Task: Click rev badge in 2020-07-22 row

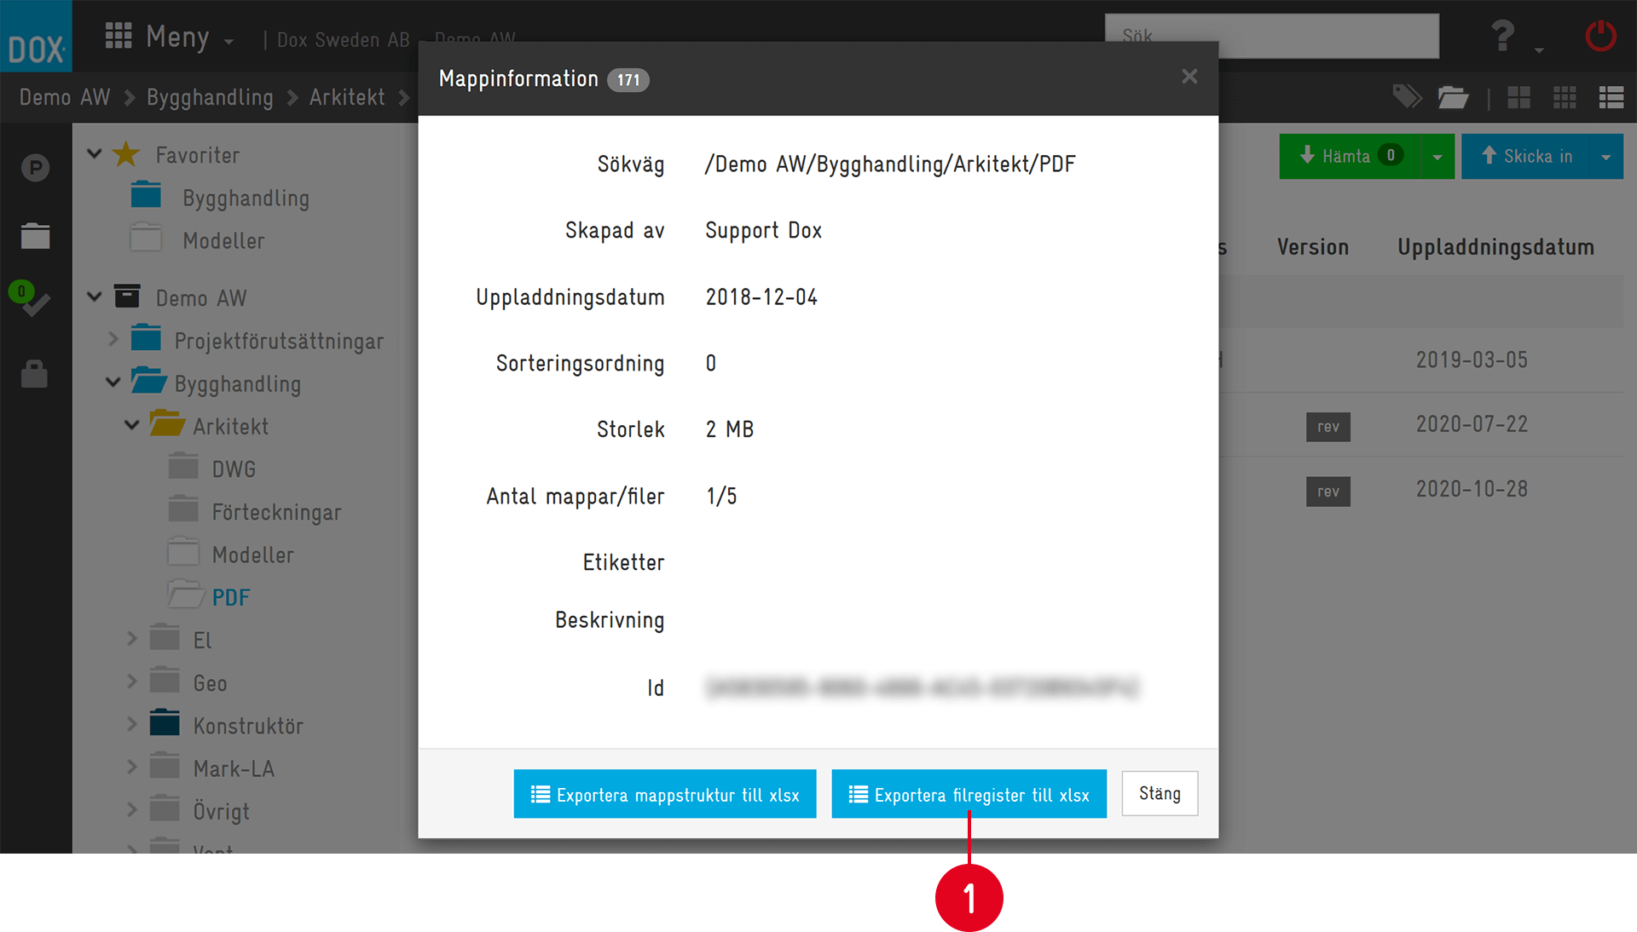Action: (x=1328, y=427)
